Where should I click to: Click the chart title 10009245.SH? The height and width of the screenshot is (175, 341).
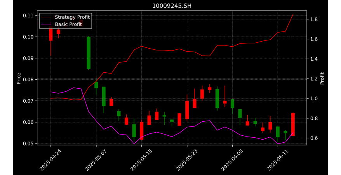click(172, 6)
